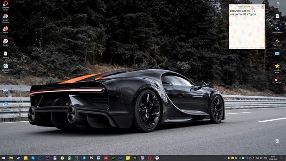Switch the РУС input language indicator
Viewport: 286px width, 161px height.
tap(265, 158)
